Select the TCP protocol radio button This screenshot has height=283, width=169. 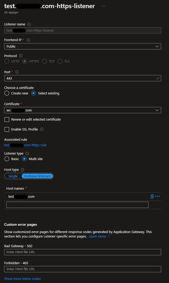(44, 61)
